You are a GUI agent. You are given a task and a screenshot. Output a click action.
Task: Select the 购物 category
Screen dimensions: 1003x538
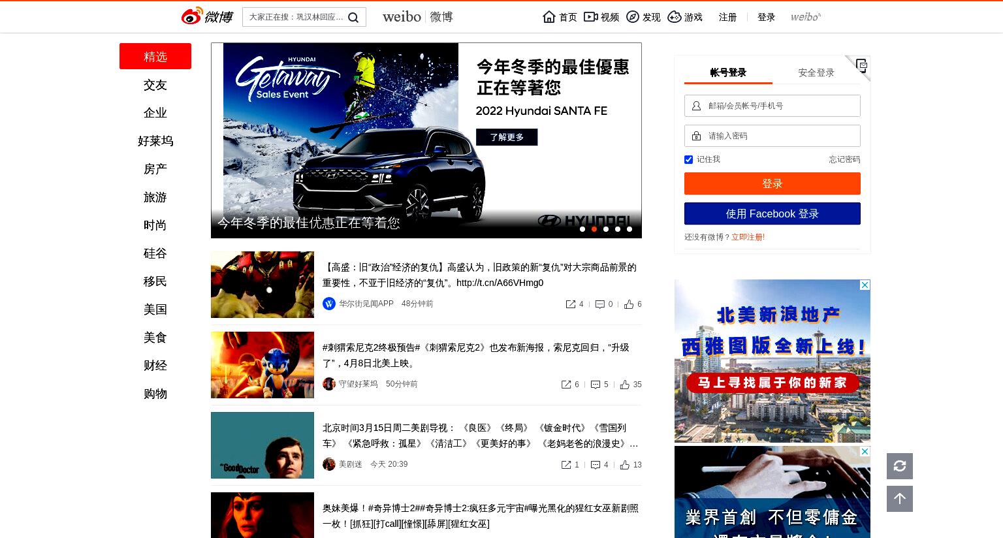click(155, 394)
